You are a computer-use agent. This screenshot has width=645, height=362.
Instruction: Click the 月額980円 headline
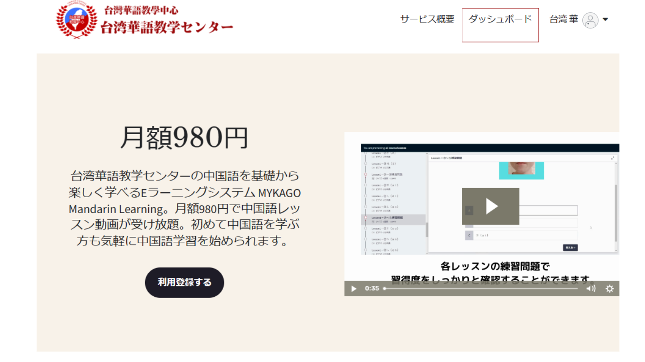(184, 138)
